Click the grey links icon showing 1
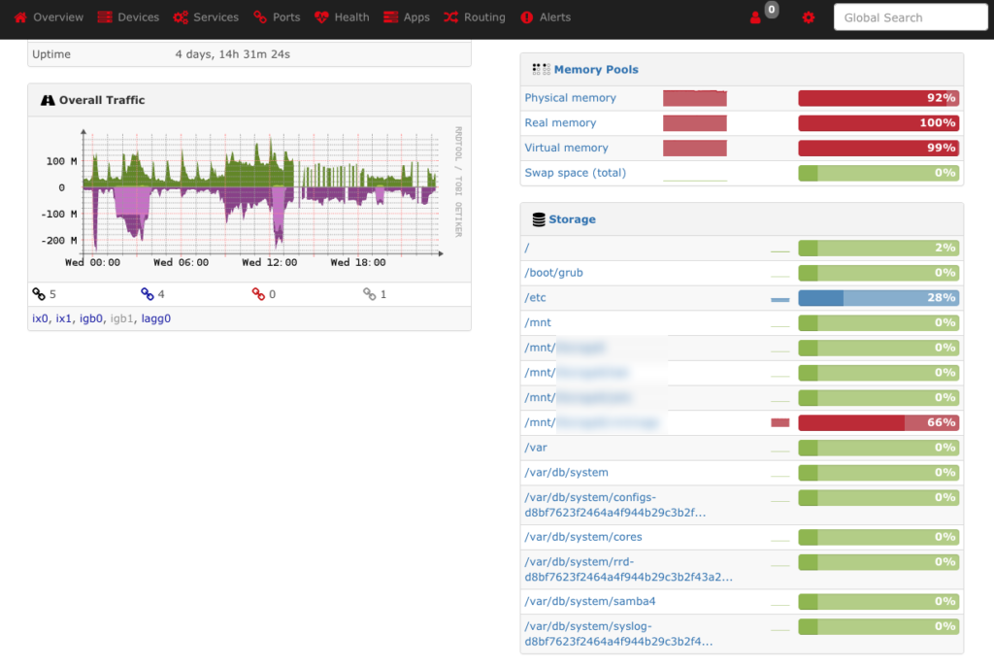The height and width of the screenshot is (667, 994). tap(369, 294)
